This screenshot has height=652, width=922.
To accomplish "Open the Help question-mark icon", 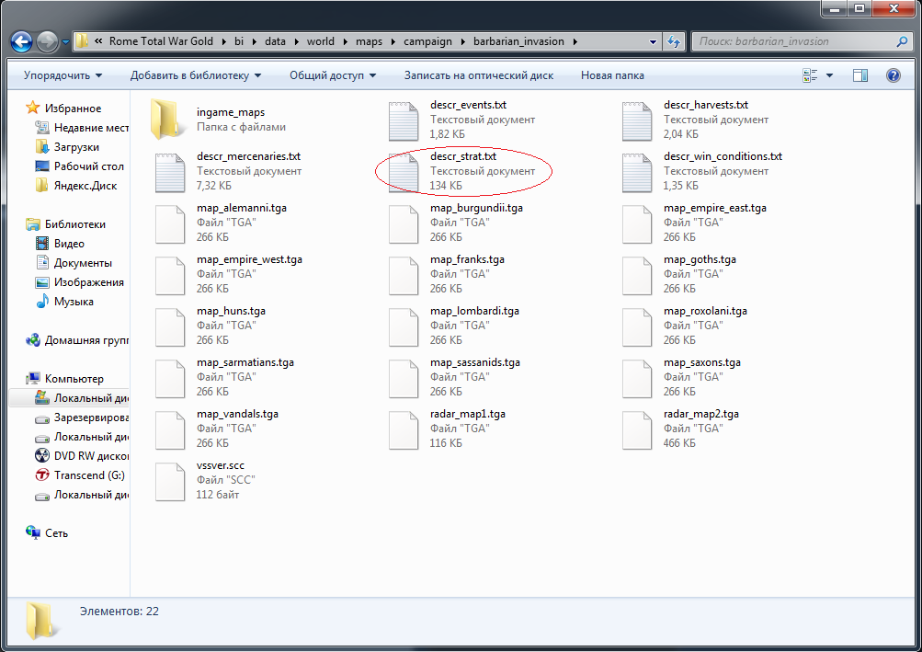I will pyautogui.click(x=894, y=75).
